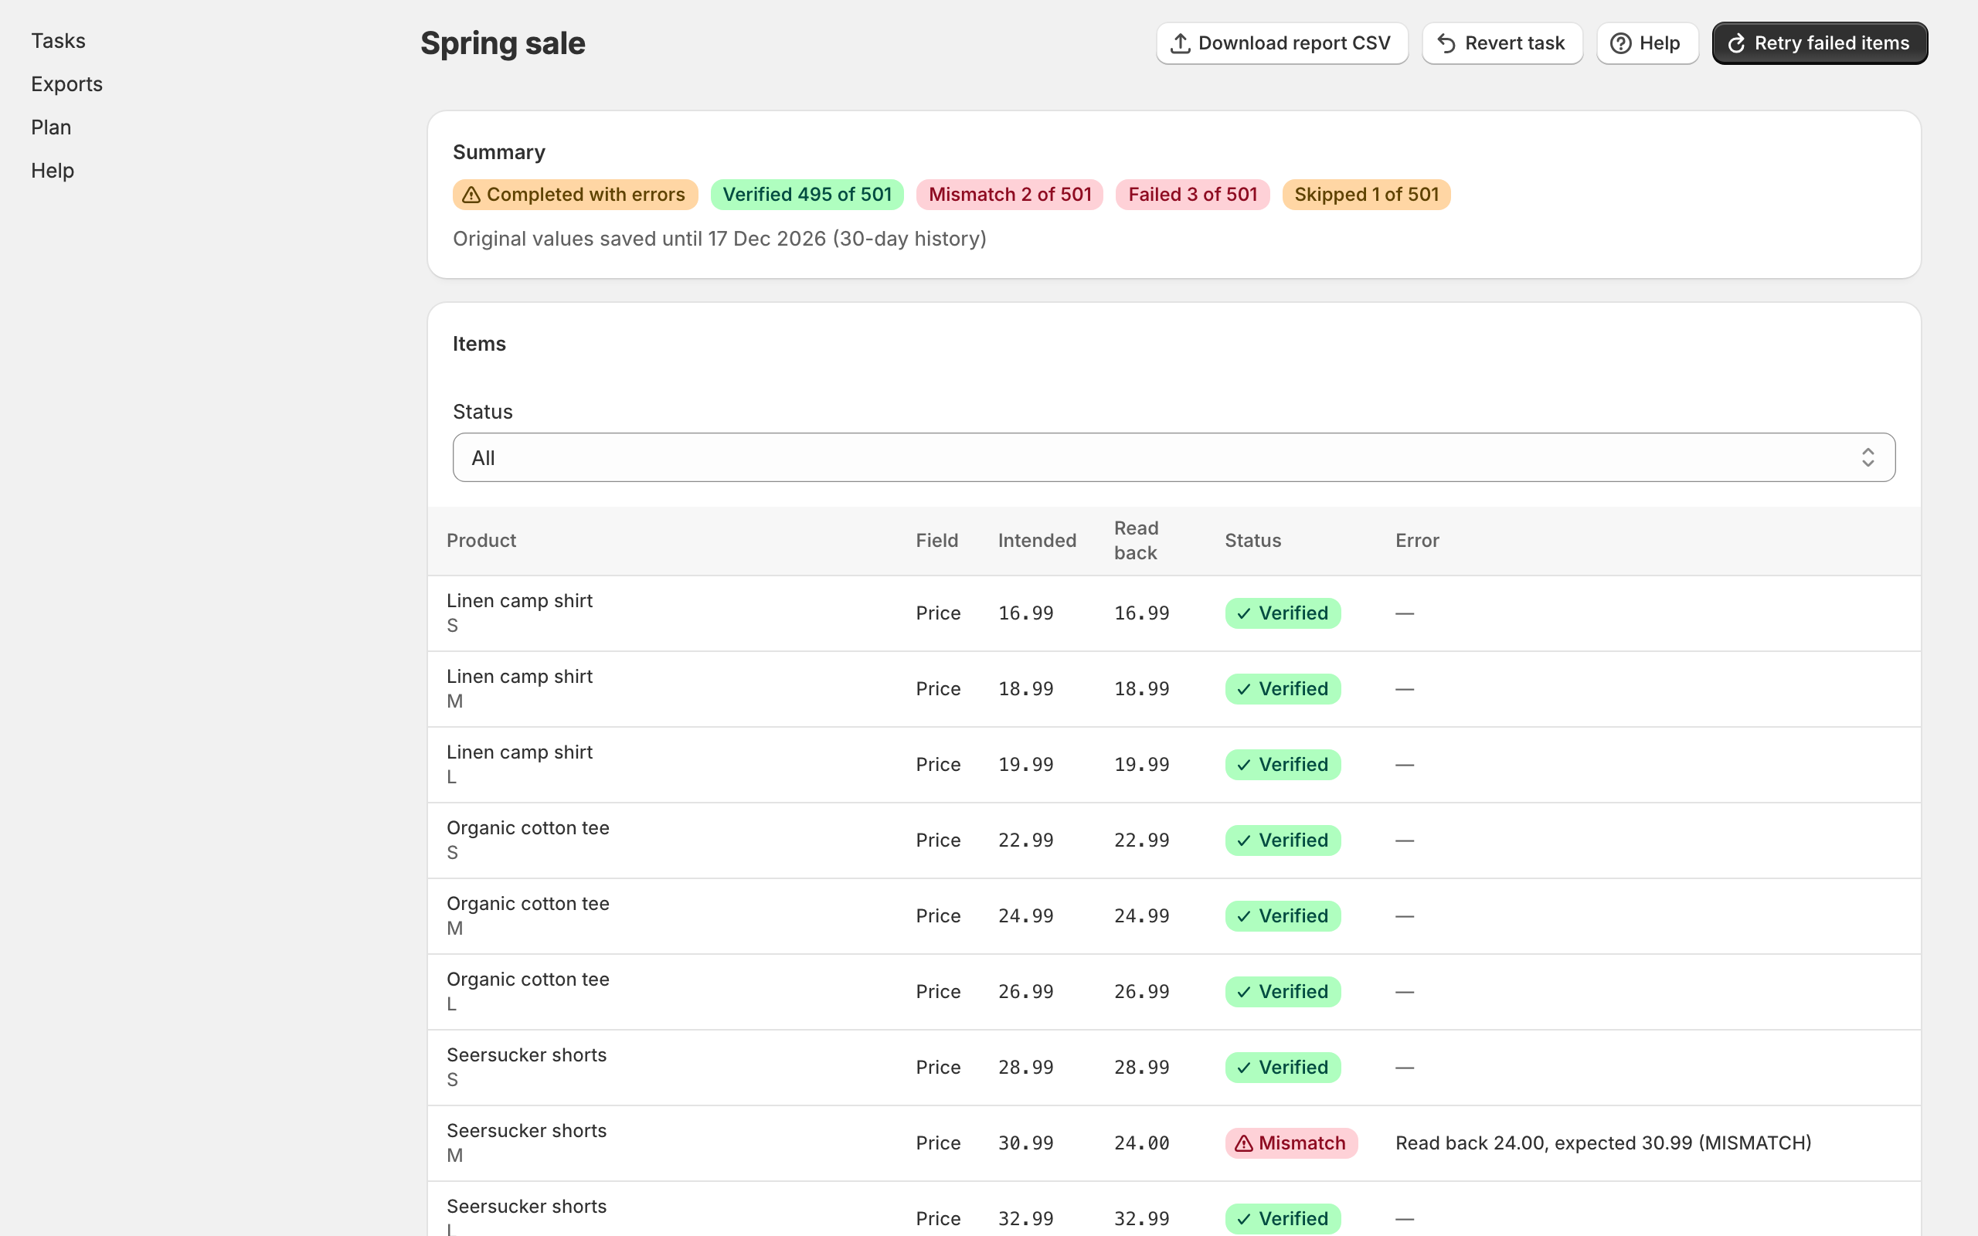Click the Status dropdown chevron arrows
This screenshot has height=1236, width=1978.
(x=1868, y=457)
